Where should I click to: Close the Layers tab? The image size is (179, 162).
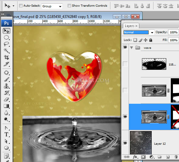click(136, 26)
